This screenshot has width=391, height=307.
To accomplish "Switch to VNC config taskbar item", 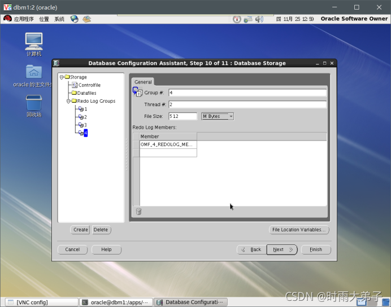I will coord(42,302).
